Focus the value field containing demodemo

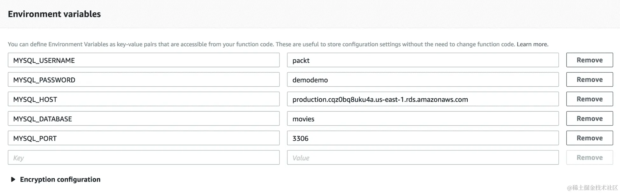(423, 80)
